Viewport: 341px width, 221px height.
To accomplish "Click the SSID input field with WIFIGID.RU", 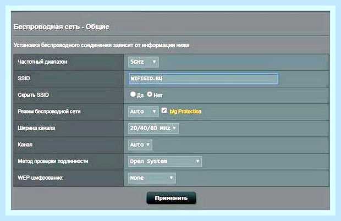I will pyautogui.click(x=204, y=79).
